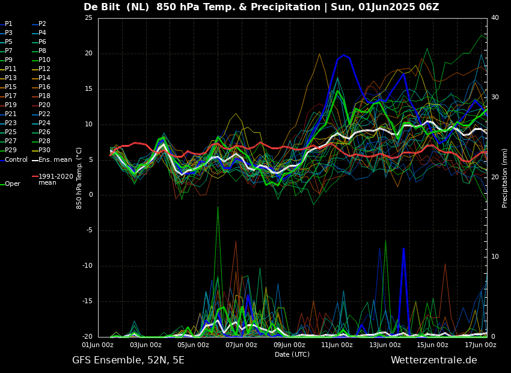Click the P13 legend entry
The width and height of the screenshot is (511, 373).
[x=8, y=78]
